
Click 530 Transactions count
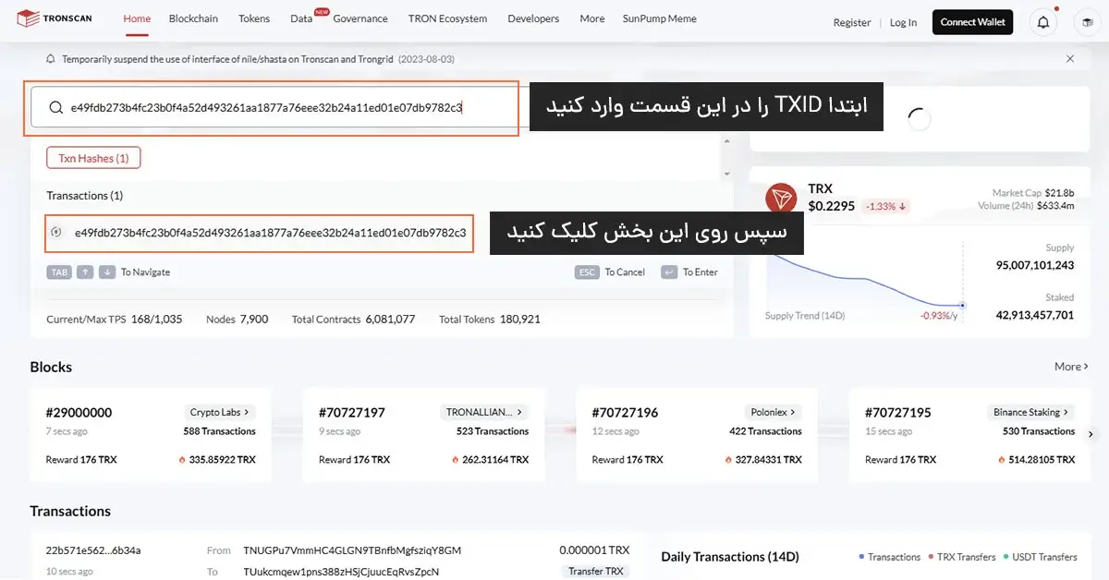tap(1039, 431)
